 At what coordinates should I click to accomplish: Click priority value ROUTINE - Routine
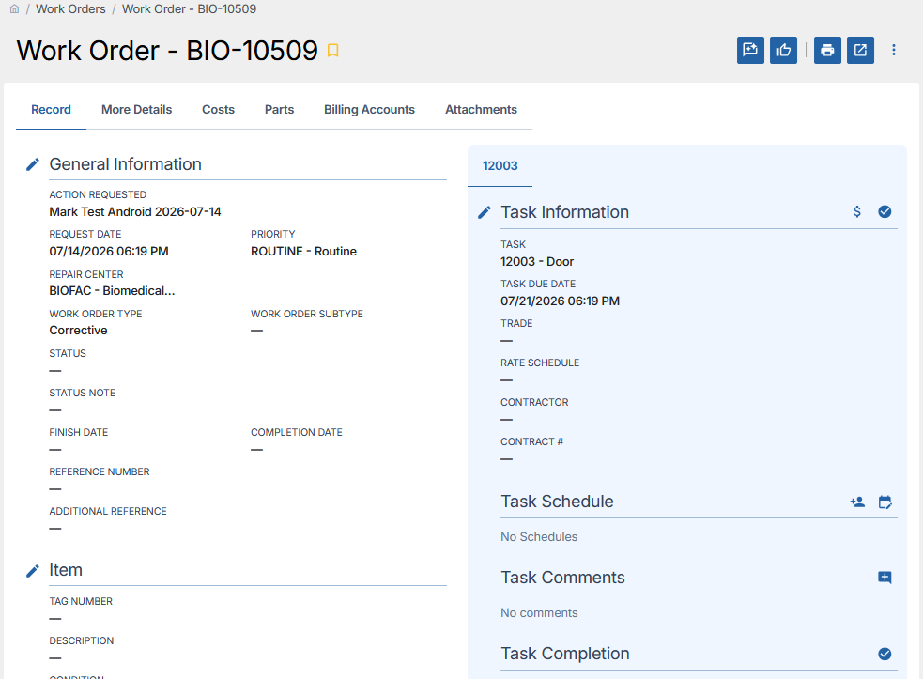coord(303,252)
